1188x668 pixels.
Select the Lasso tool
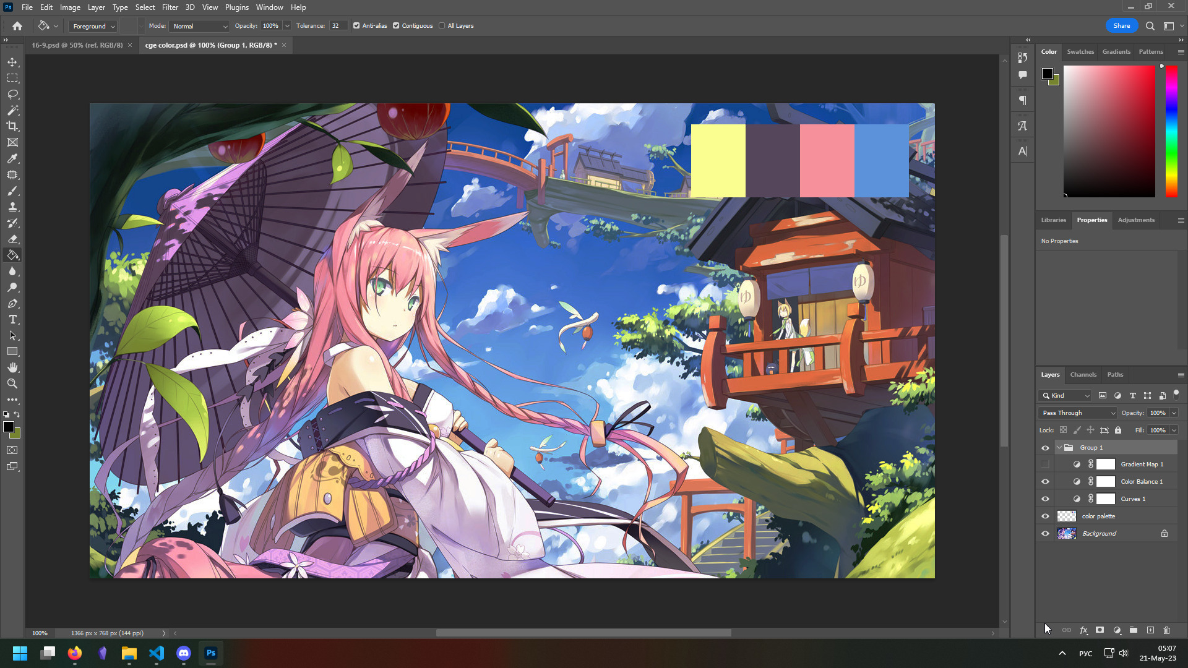click(x=12, y=94)
